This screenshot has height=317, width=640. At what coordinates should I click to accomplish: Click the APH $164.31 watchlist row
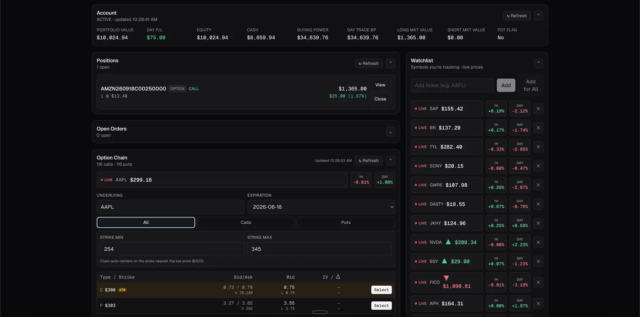[x=447, y=303]
